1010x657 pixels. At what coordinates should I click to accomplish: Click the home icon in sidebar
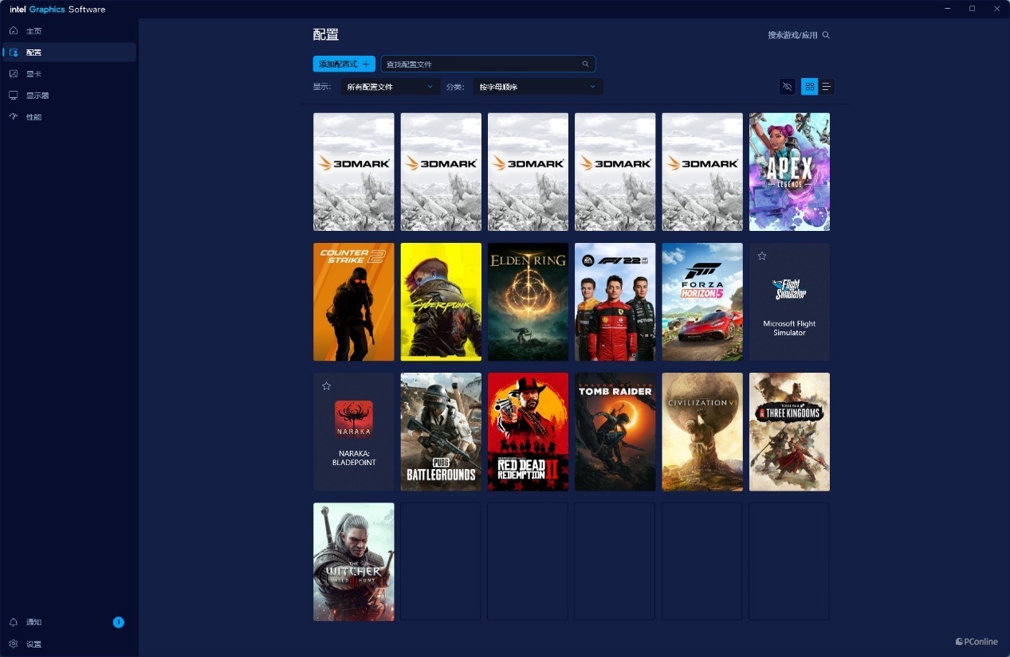pyautogui.click(x=14, y=30)
